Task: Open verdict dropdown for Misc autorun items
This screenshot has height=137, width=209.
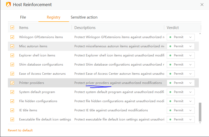Action: tap(181, 46)
